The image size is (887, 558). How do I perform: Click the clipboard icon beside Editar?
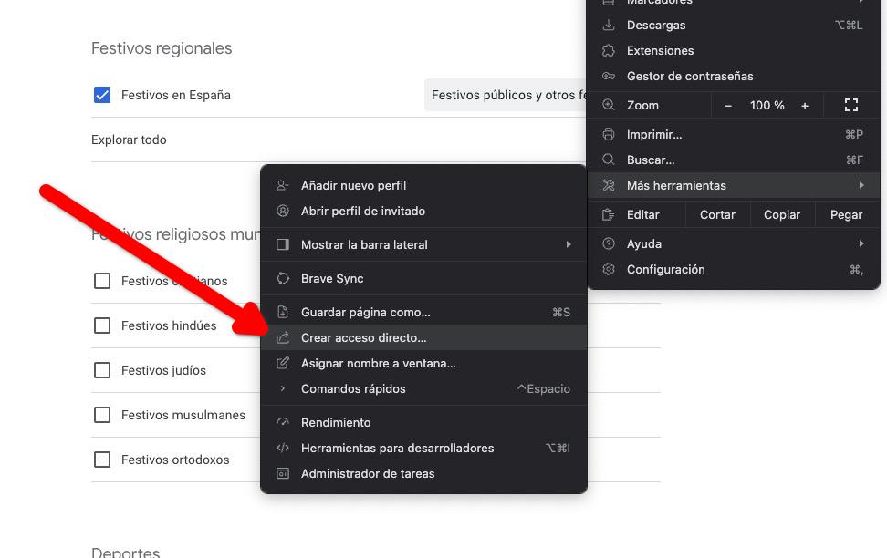[609, 215]
